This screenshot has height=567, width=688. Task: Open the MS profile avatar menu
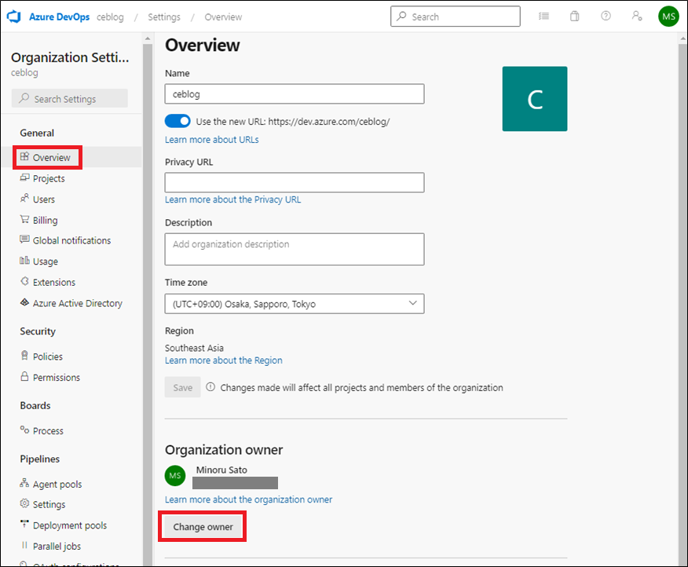(668, 16)
